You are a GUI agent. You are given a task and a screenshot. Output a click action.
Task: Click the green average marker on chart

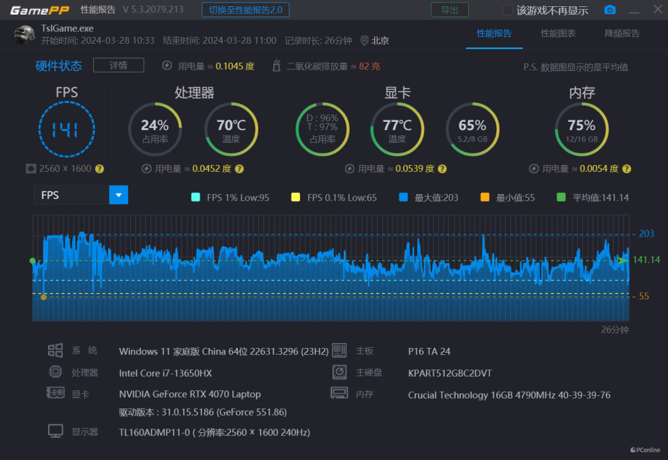[x=33, y=261]
